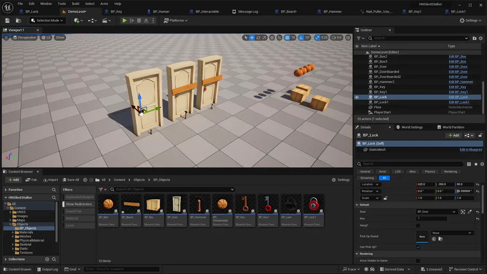
Task: Click the Physics filter button in Details
Action: click(x=430, y=172)
